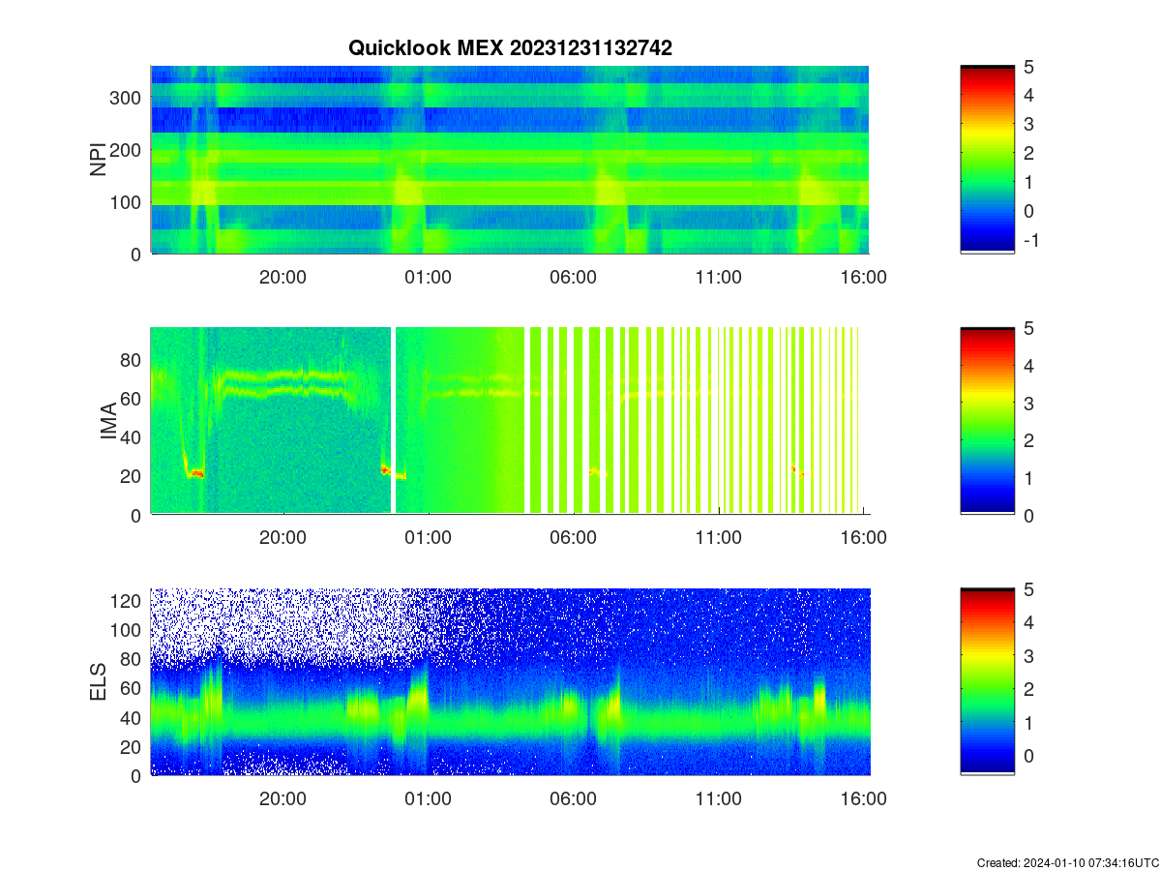Click the ELS panel color bar
The width and height of the screenshot is (1161, 871).
(988, 682)
